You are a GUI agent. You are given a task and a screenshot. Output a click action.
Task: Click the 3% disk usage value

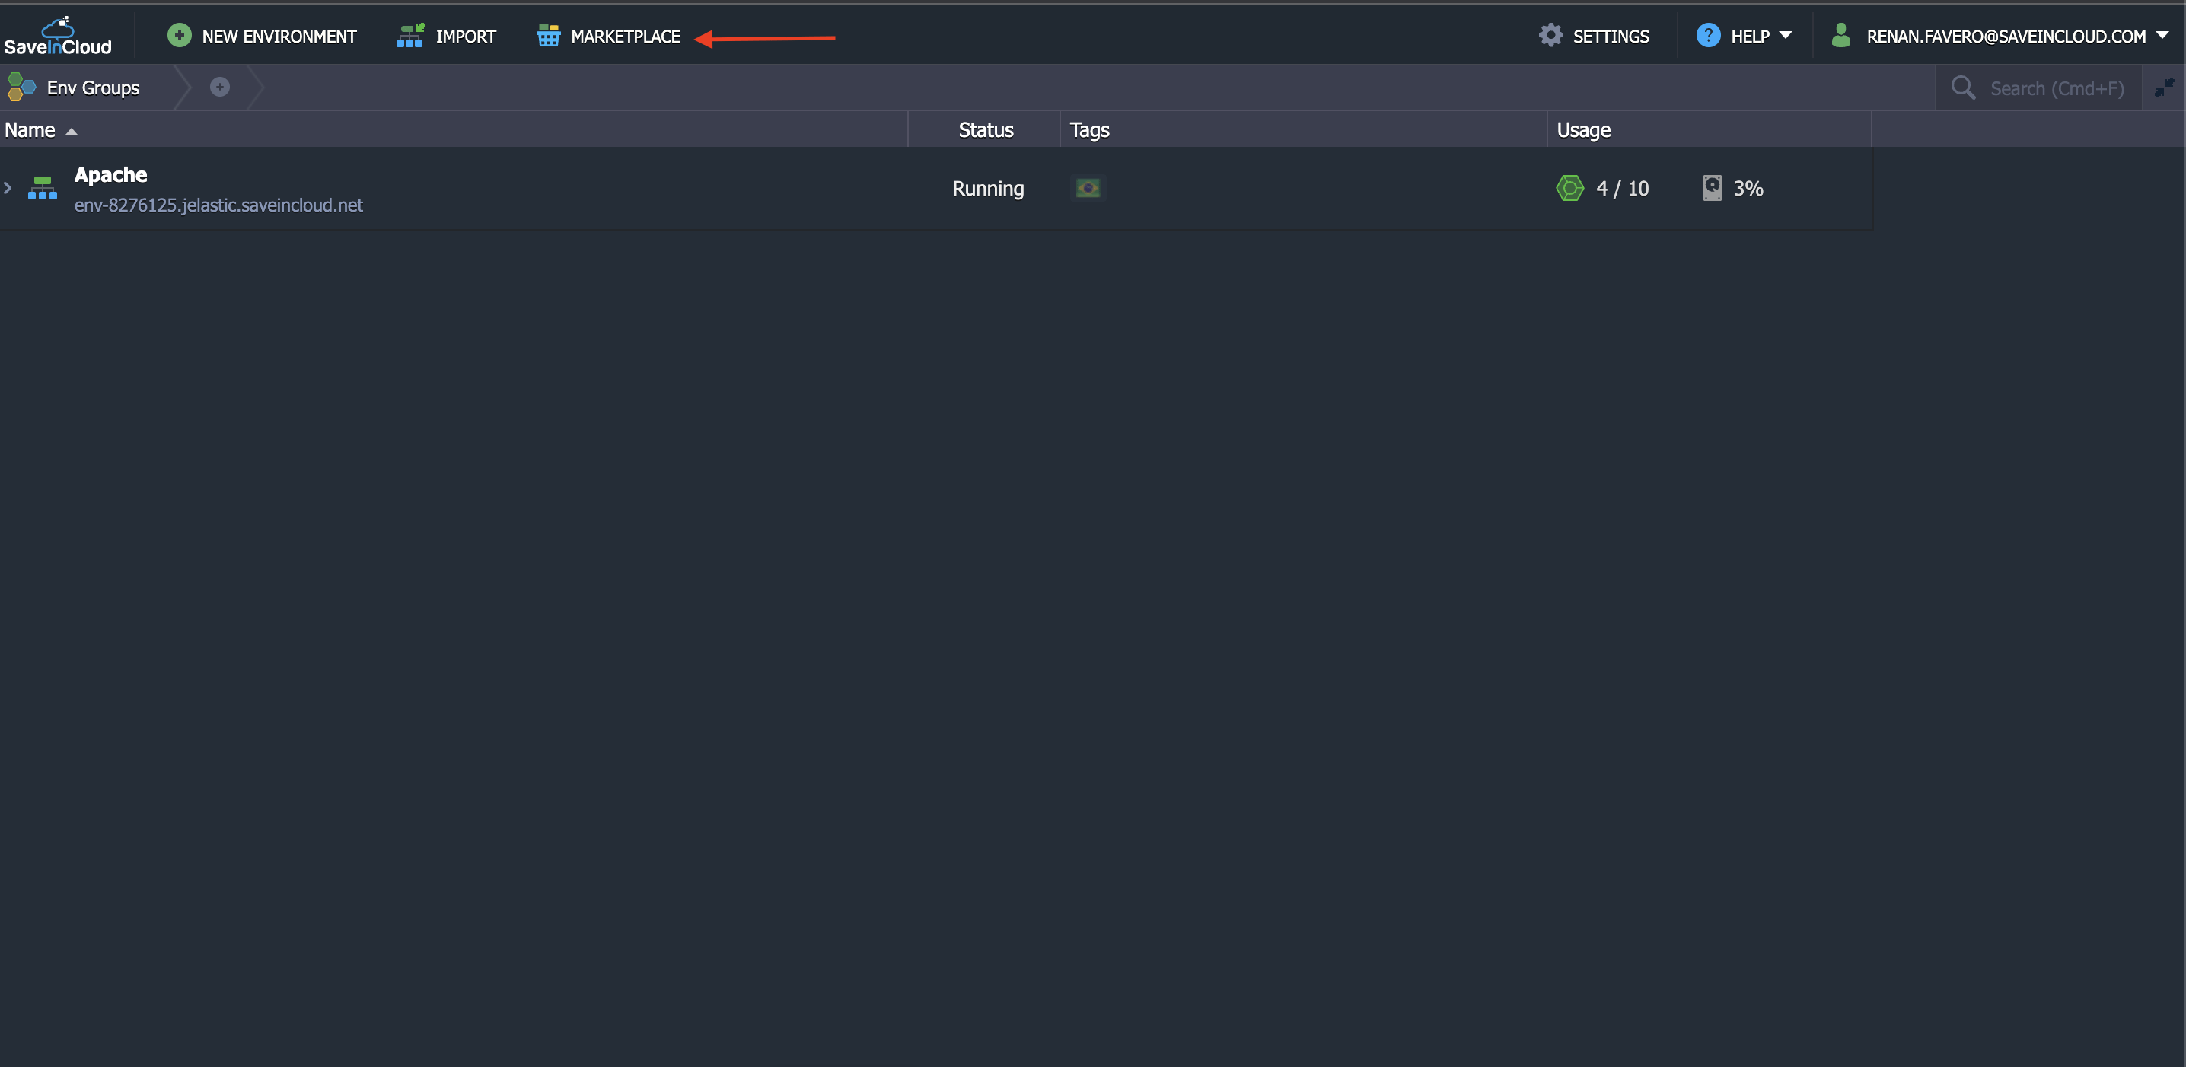pyautogui.click(x=1748, y=188)
